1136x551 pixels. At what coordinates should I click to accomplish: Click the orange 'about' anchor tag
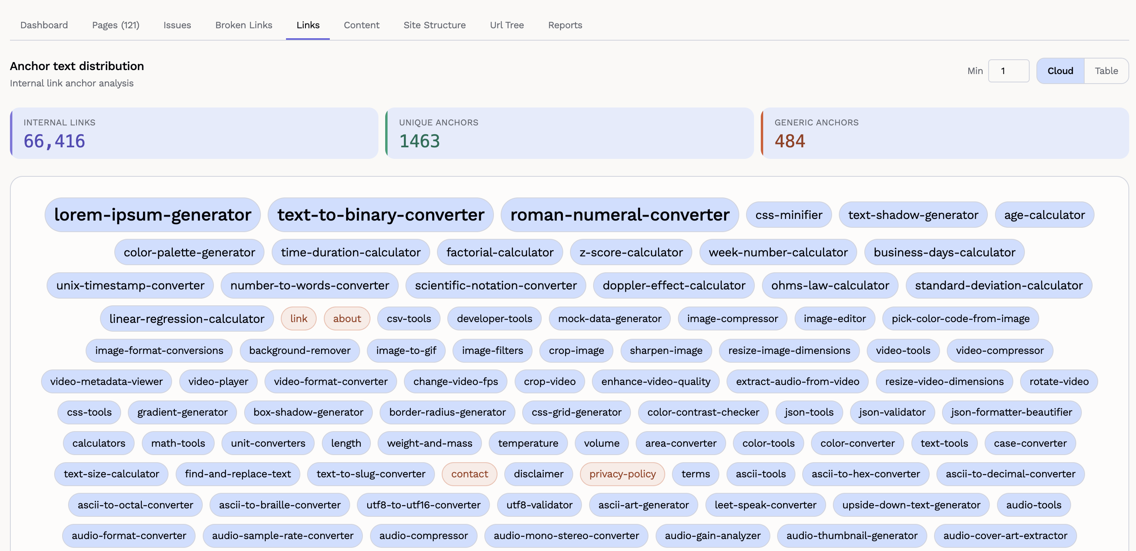click(x=347, y=318)
